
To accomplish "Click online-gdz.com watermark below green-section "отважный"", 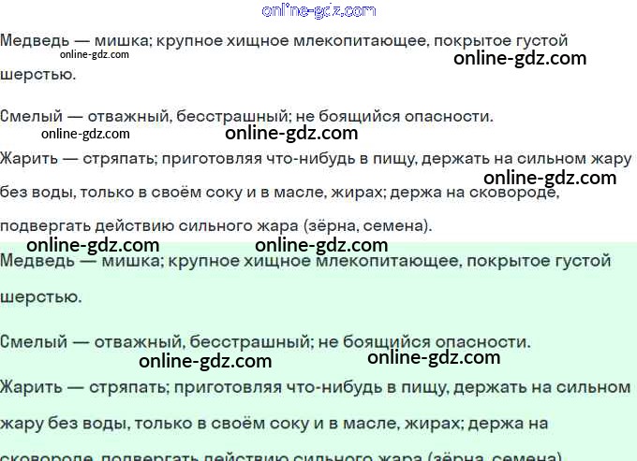I will click(x=205, y=361).
